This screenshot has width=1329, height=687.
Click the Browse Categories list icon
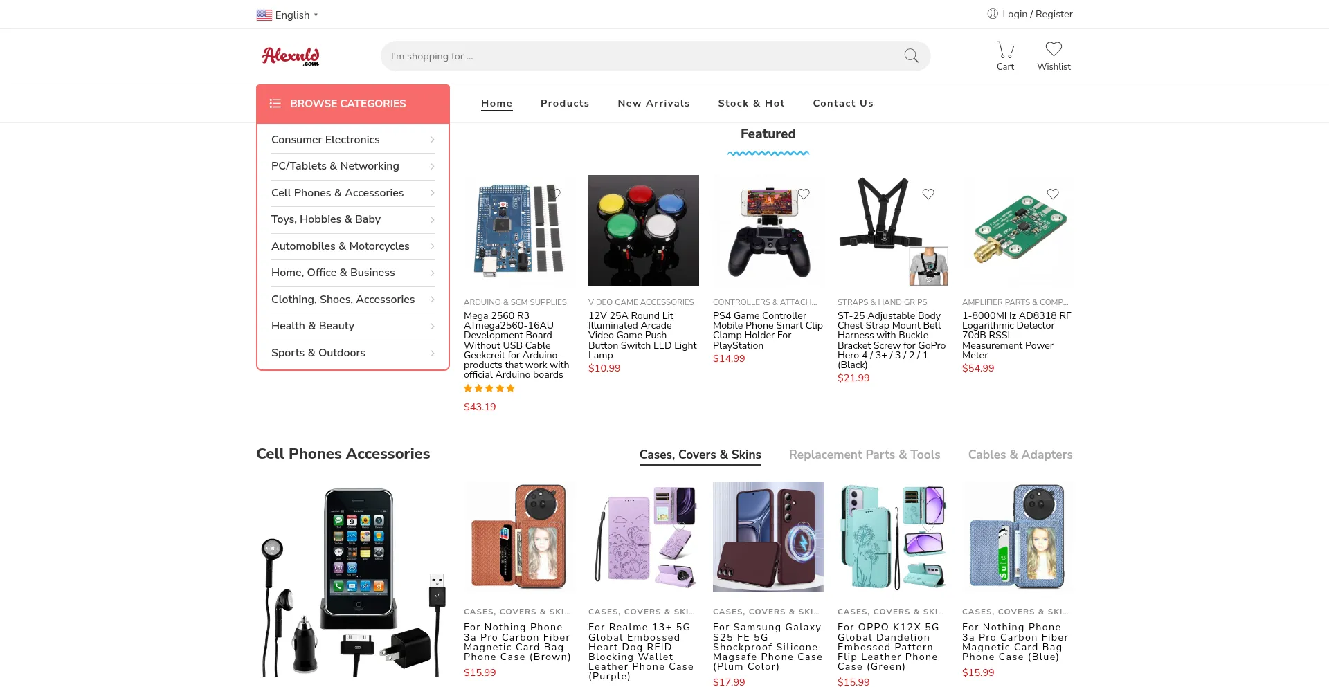pyautogui.click(x=275, y=104)
